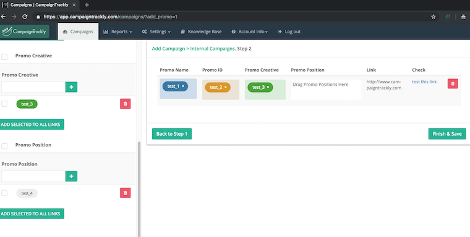Check the test_3 checkbox

coord(4,104)
